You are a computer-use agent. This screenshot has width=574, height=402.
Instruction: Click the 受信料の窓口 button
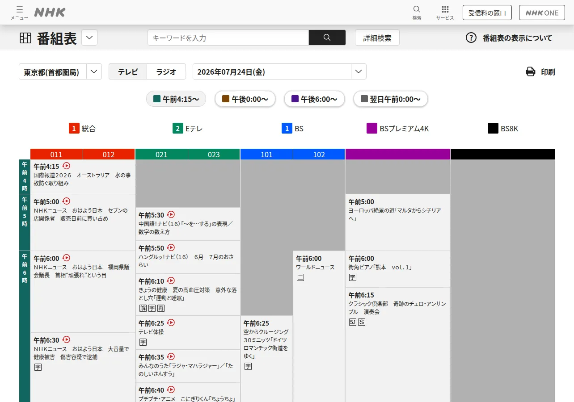[x=487, y=13]
